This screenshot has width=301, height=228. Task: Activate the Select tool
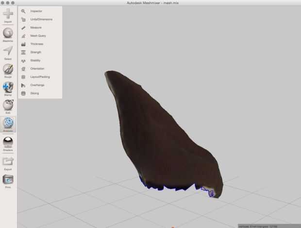(8, 53)
